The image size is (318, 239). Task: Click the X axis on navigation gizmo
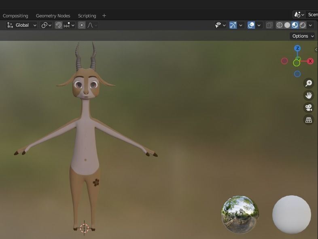310,61
